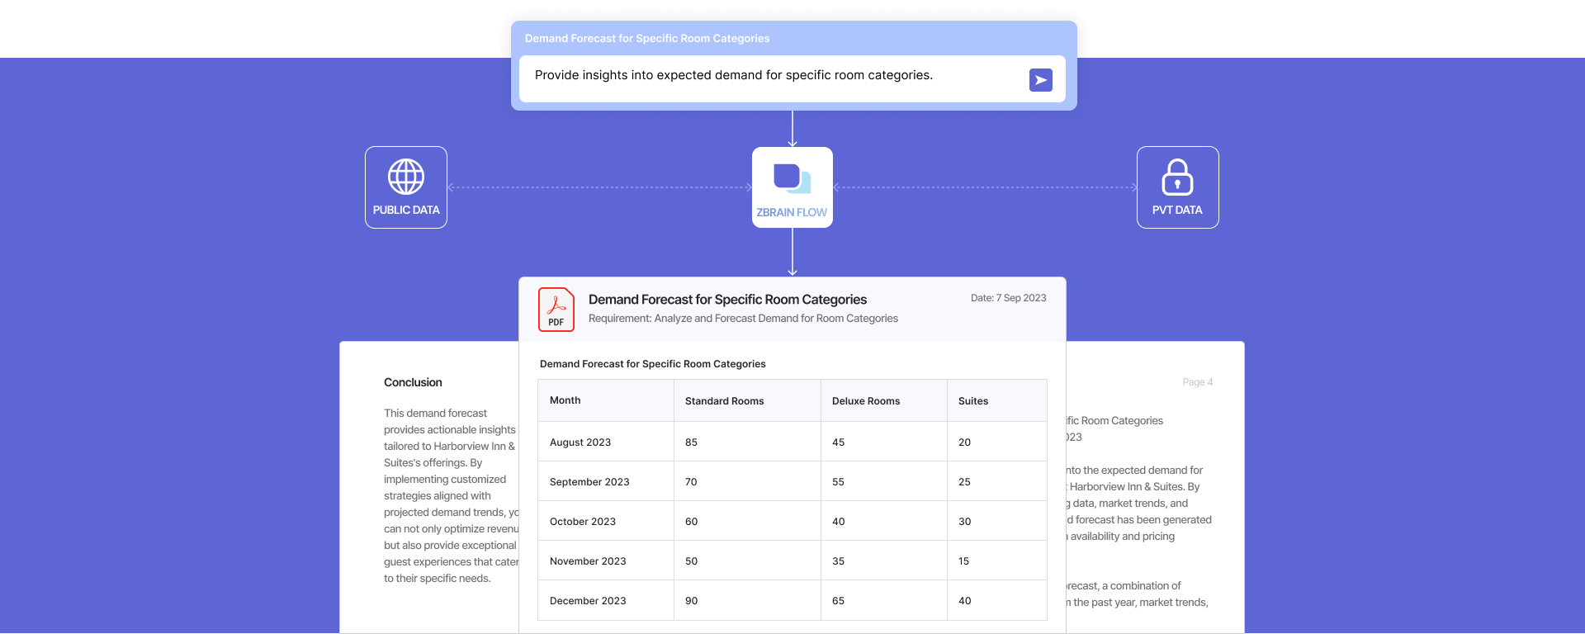This screenshot has width=1585, height=634.
Task: Click the ZBRAIN FLOW label
Action: click(792, 213)
